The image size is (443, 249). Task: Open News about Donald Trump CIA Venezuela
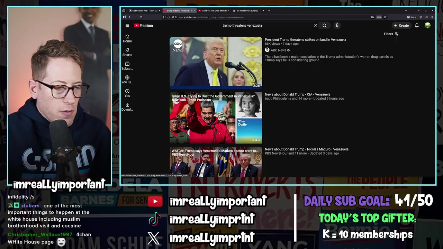click(297, 94)
